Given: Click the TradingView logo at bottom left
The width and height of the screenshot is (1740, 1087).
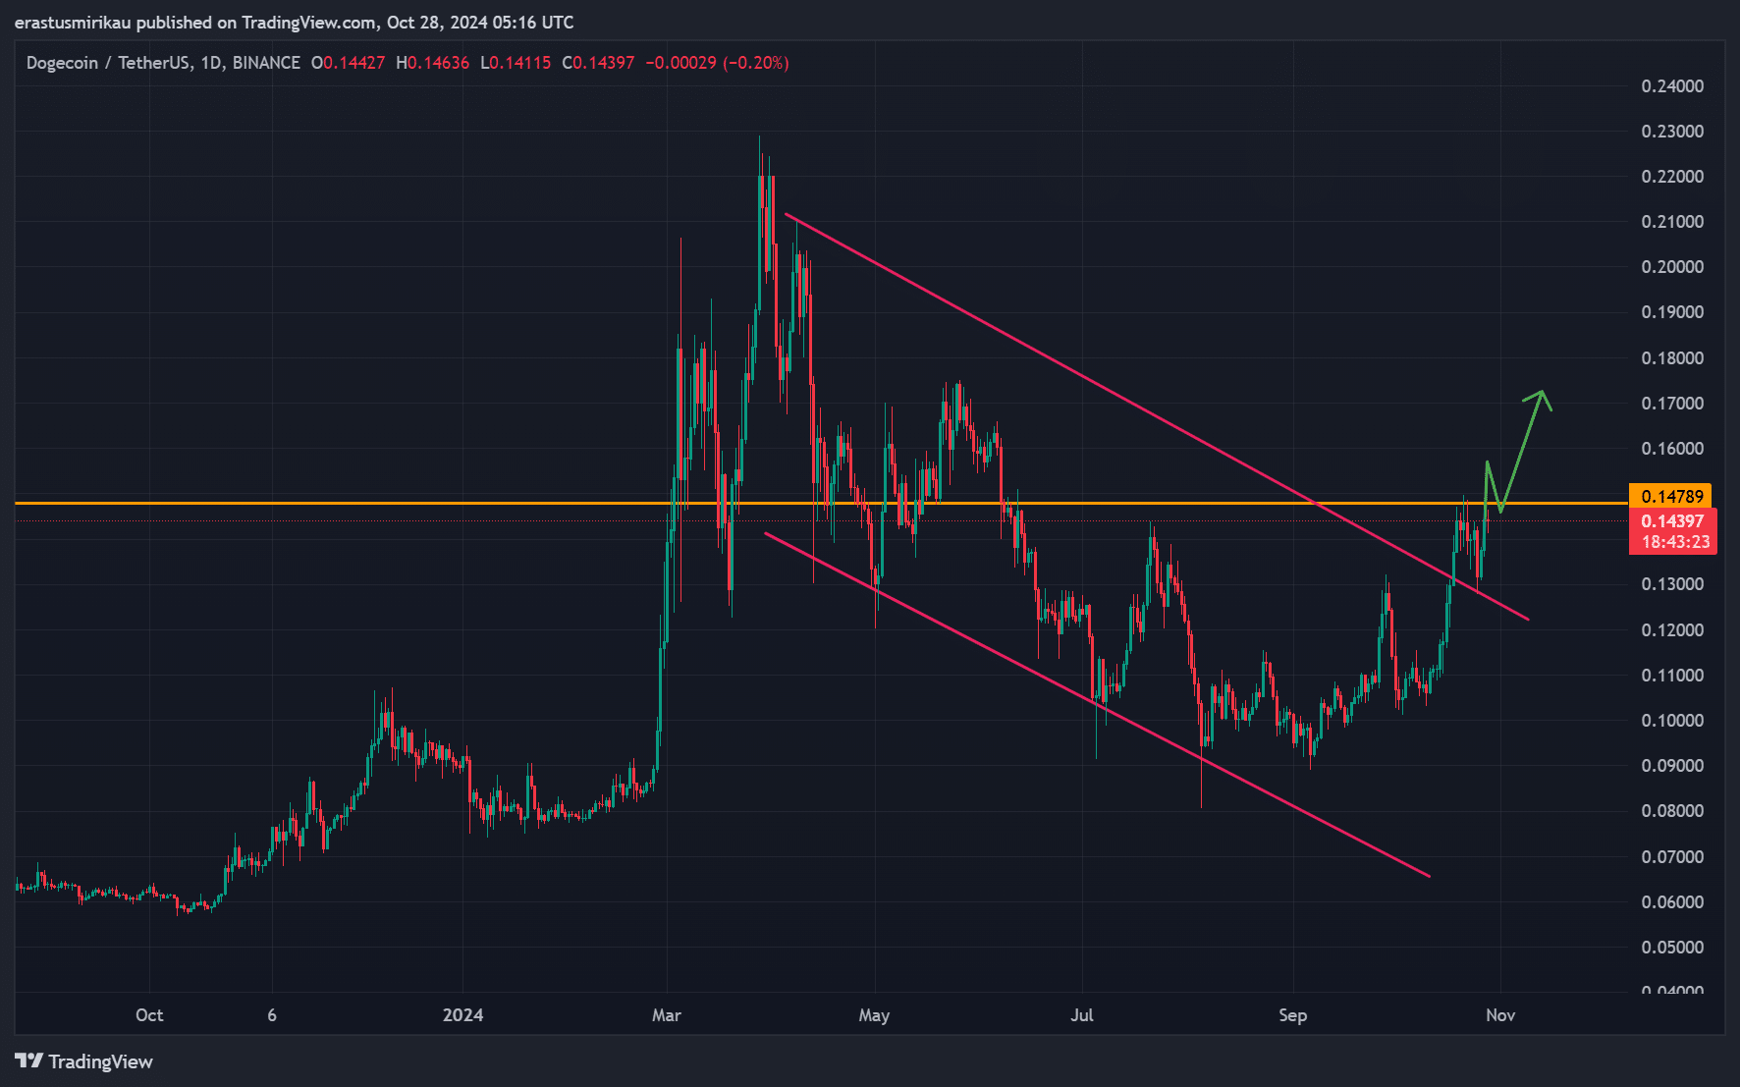Looking at the screenshot, I should [x=83, y=1061].
